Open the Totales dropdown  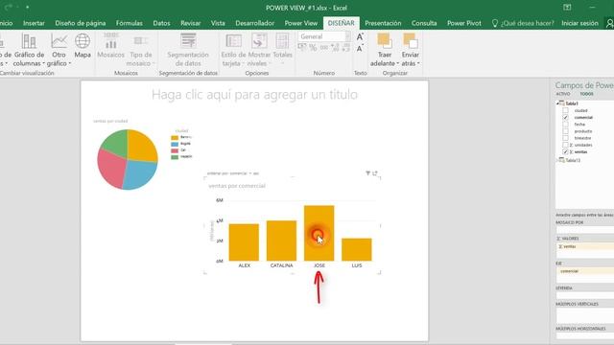282,49
